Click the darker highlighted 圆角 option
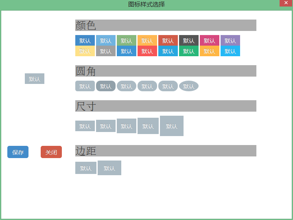 [x=106, y=86]
